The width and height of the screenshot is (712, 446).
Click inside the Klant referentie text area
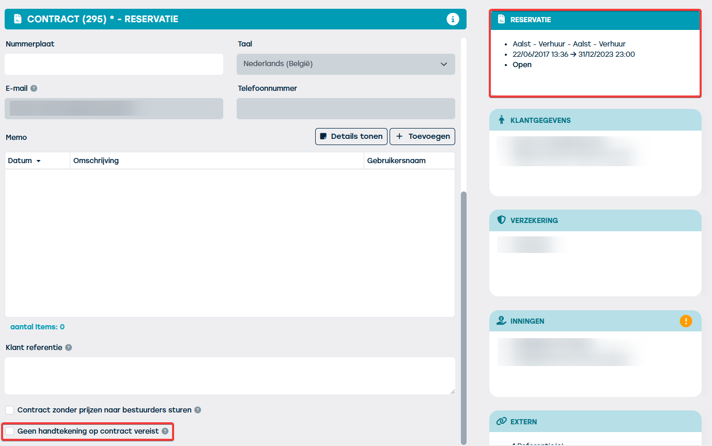point(230,376)
